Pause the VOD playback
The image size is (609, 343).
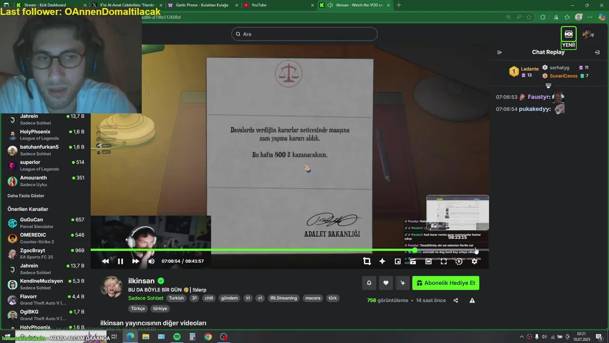pyautogui.click(x=120, y=261)
